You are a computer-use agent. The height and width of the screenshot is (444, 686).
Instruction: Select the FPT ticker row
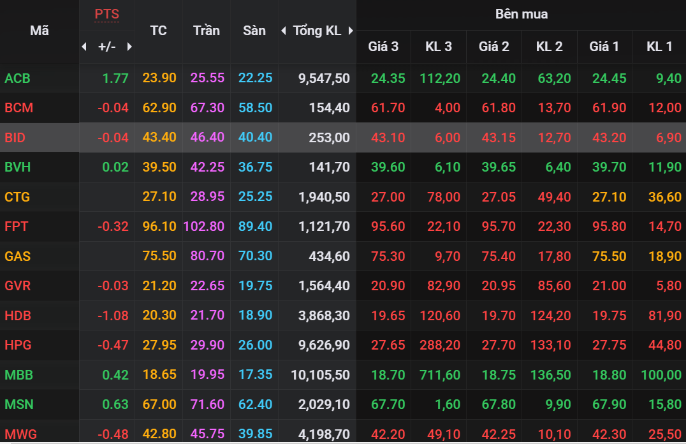click(17, 226)
